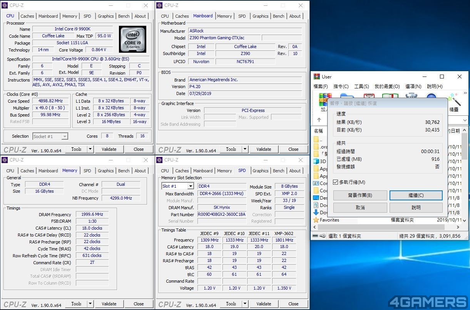The height and width of the screenshot is (310, 470).
Task: Click Validate in the Mainboard window
Action: tap(264, 149)
